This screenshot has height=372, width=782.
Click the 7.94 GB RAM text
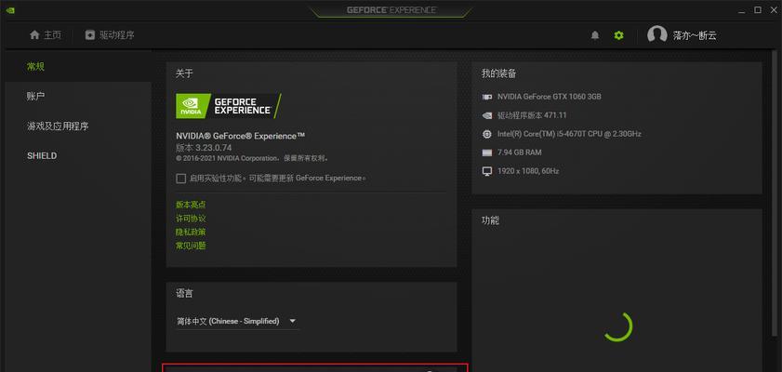(x=519, y=153)
